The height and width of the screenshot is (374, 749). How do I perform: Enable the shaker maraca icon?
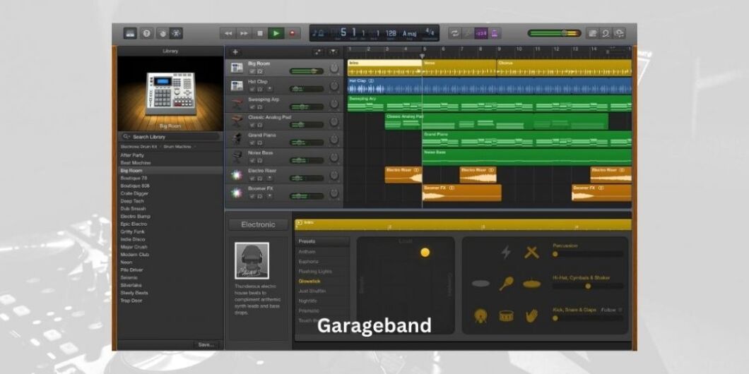tap(506, 284)
